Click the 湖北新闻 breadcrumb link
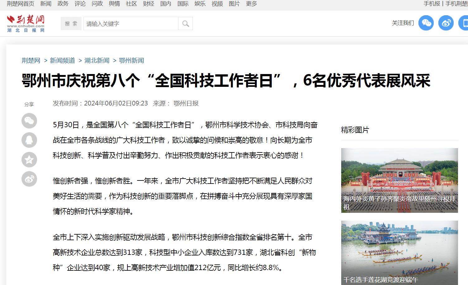The width and height of the screenshot is (468, 285). click(x=97, y=60)
